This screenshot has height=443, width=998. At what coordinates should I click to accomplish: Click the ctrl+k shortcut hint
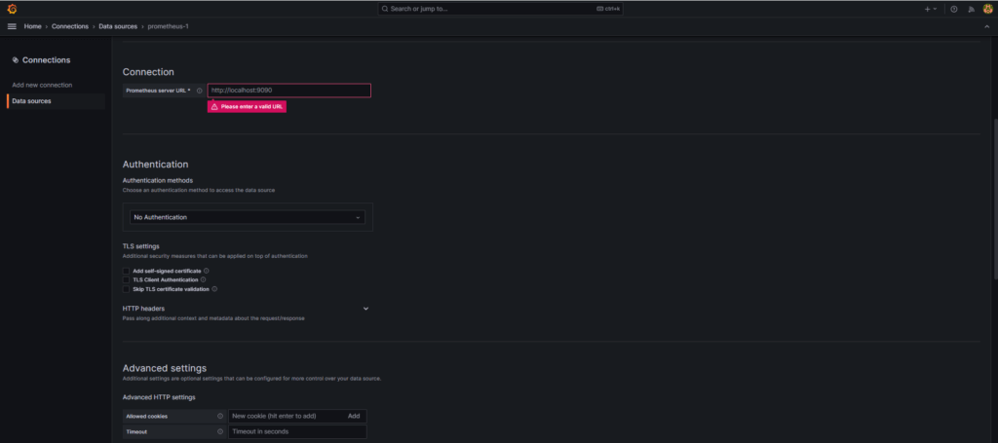click(608, 9)
